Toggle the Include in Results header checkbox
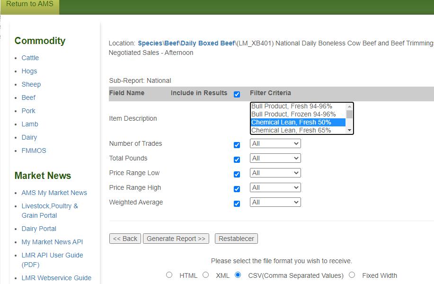 [x=237, y=94]
